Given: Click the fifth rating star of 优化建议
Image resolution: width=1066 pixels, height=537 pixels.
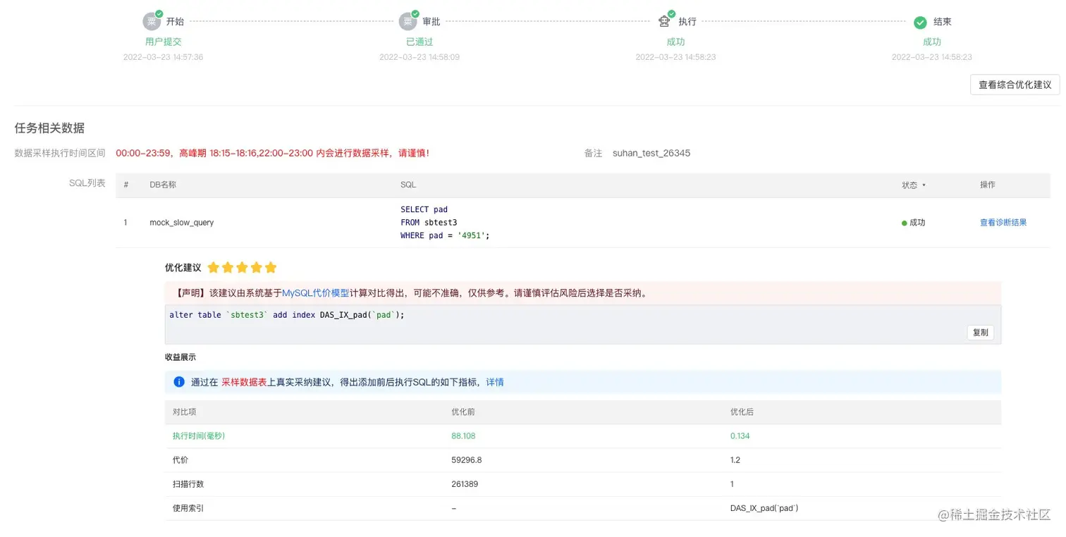Looking at the screenshot, I should (271, 268).
